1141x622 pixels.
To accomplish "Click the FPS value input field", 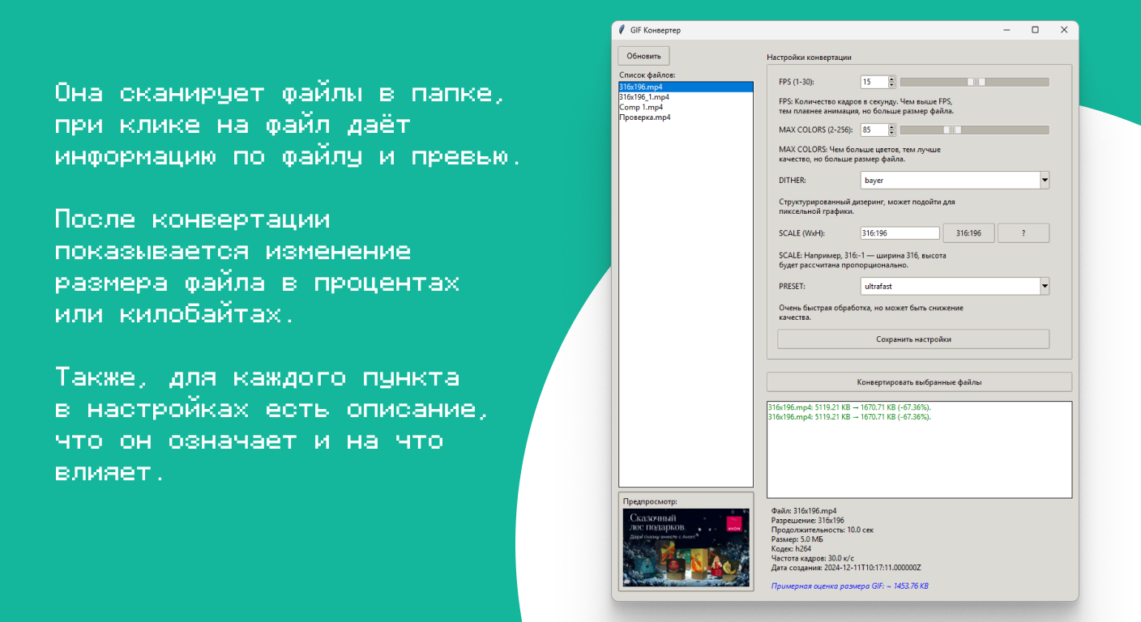I will [x=874, y=82].
